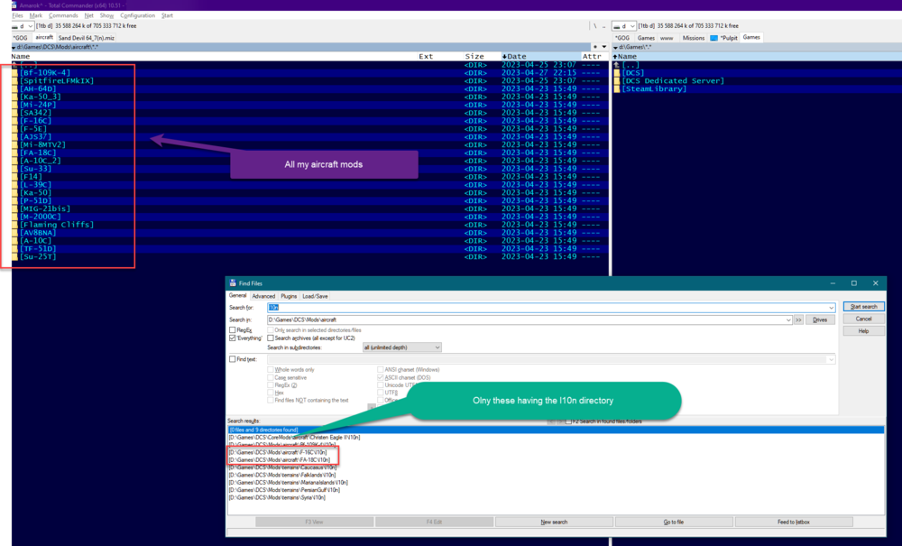Click the Cancel button in Find Files
Image resolution: width=902 pixels, height=546 pixels.
(863, 319)
